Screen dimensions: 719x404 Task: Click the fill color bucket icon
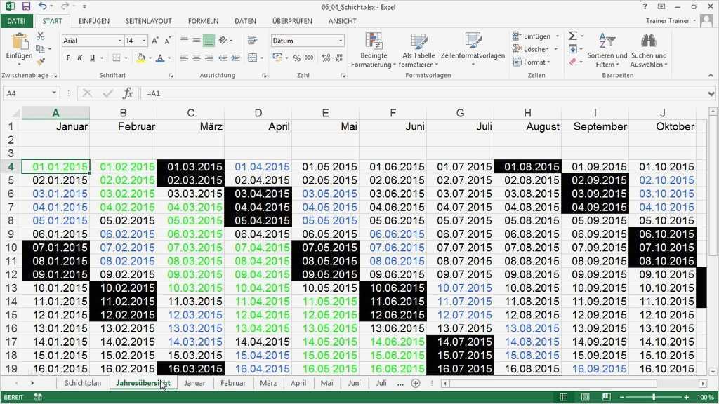(x=140, y=58)
